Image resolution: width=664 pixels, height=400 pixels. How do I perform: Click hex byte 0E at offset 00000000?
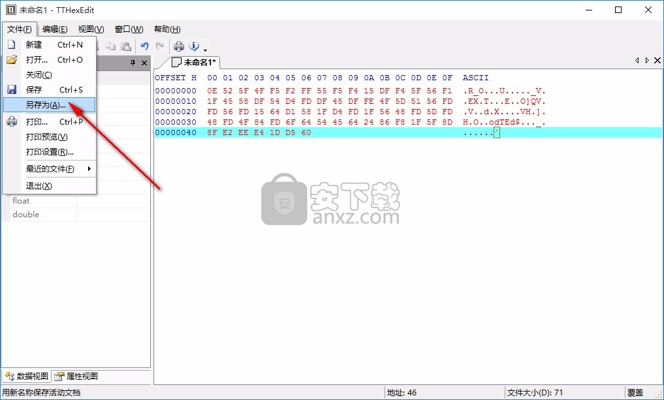(x=212, y=91)
